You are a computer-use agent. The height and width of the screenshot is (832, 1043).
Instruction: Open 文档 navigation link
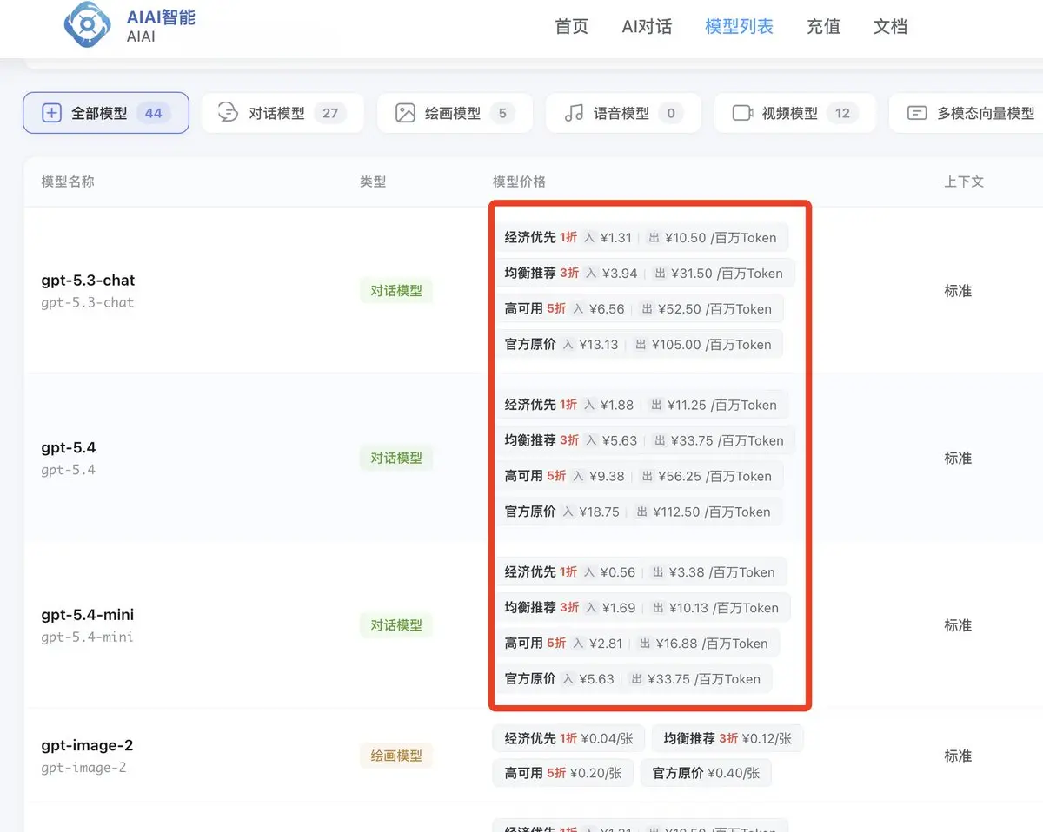click(890, 27)
